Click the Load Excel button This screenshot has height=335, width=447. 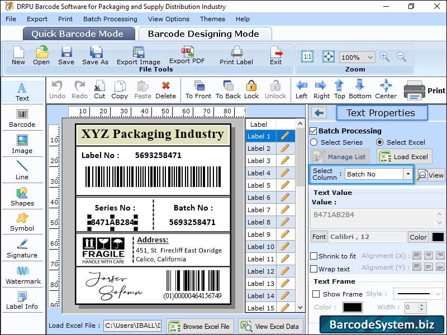[404, 157]
